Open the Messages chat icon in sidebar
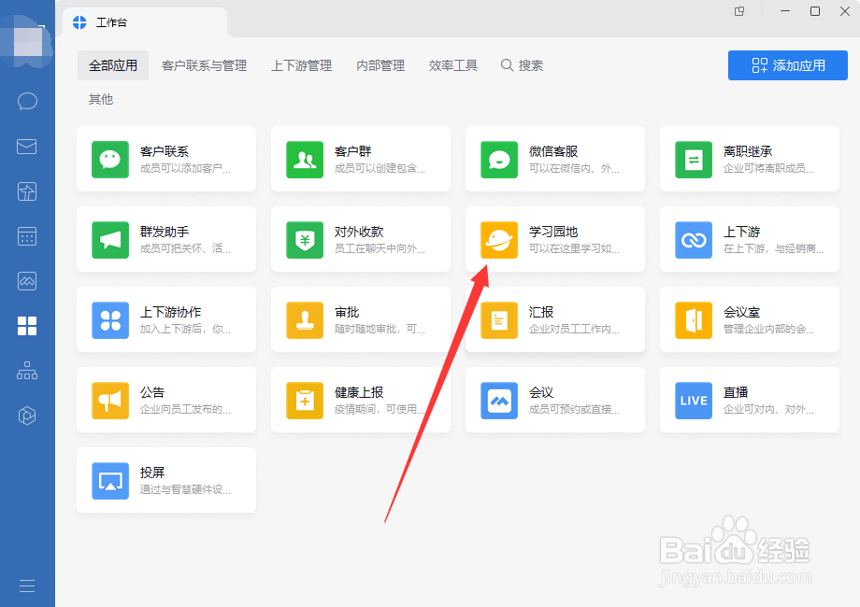 coord(27,102)
